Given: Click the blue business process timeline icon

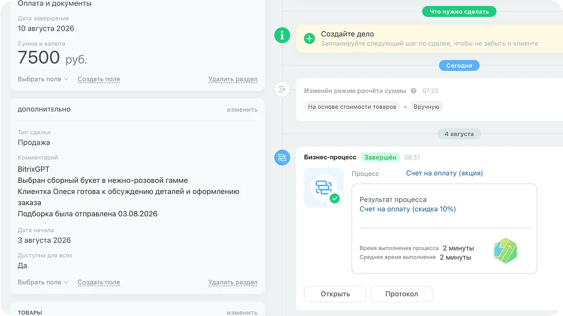Looking at the screenshot, I should (x=282, y=158).
